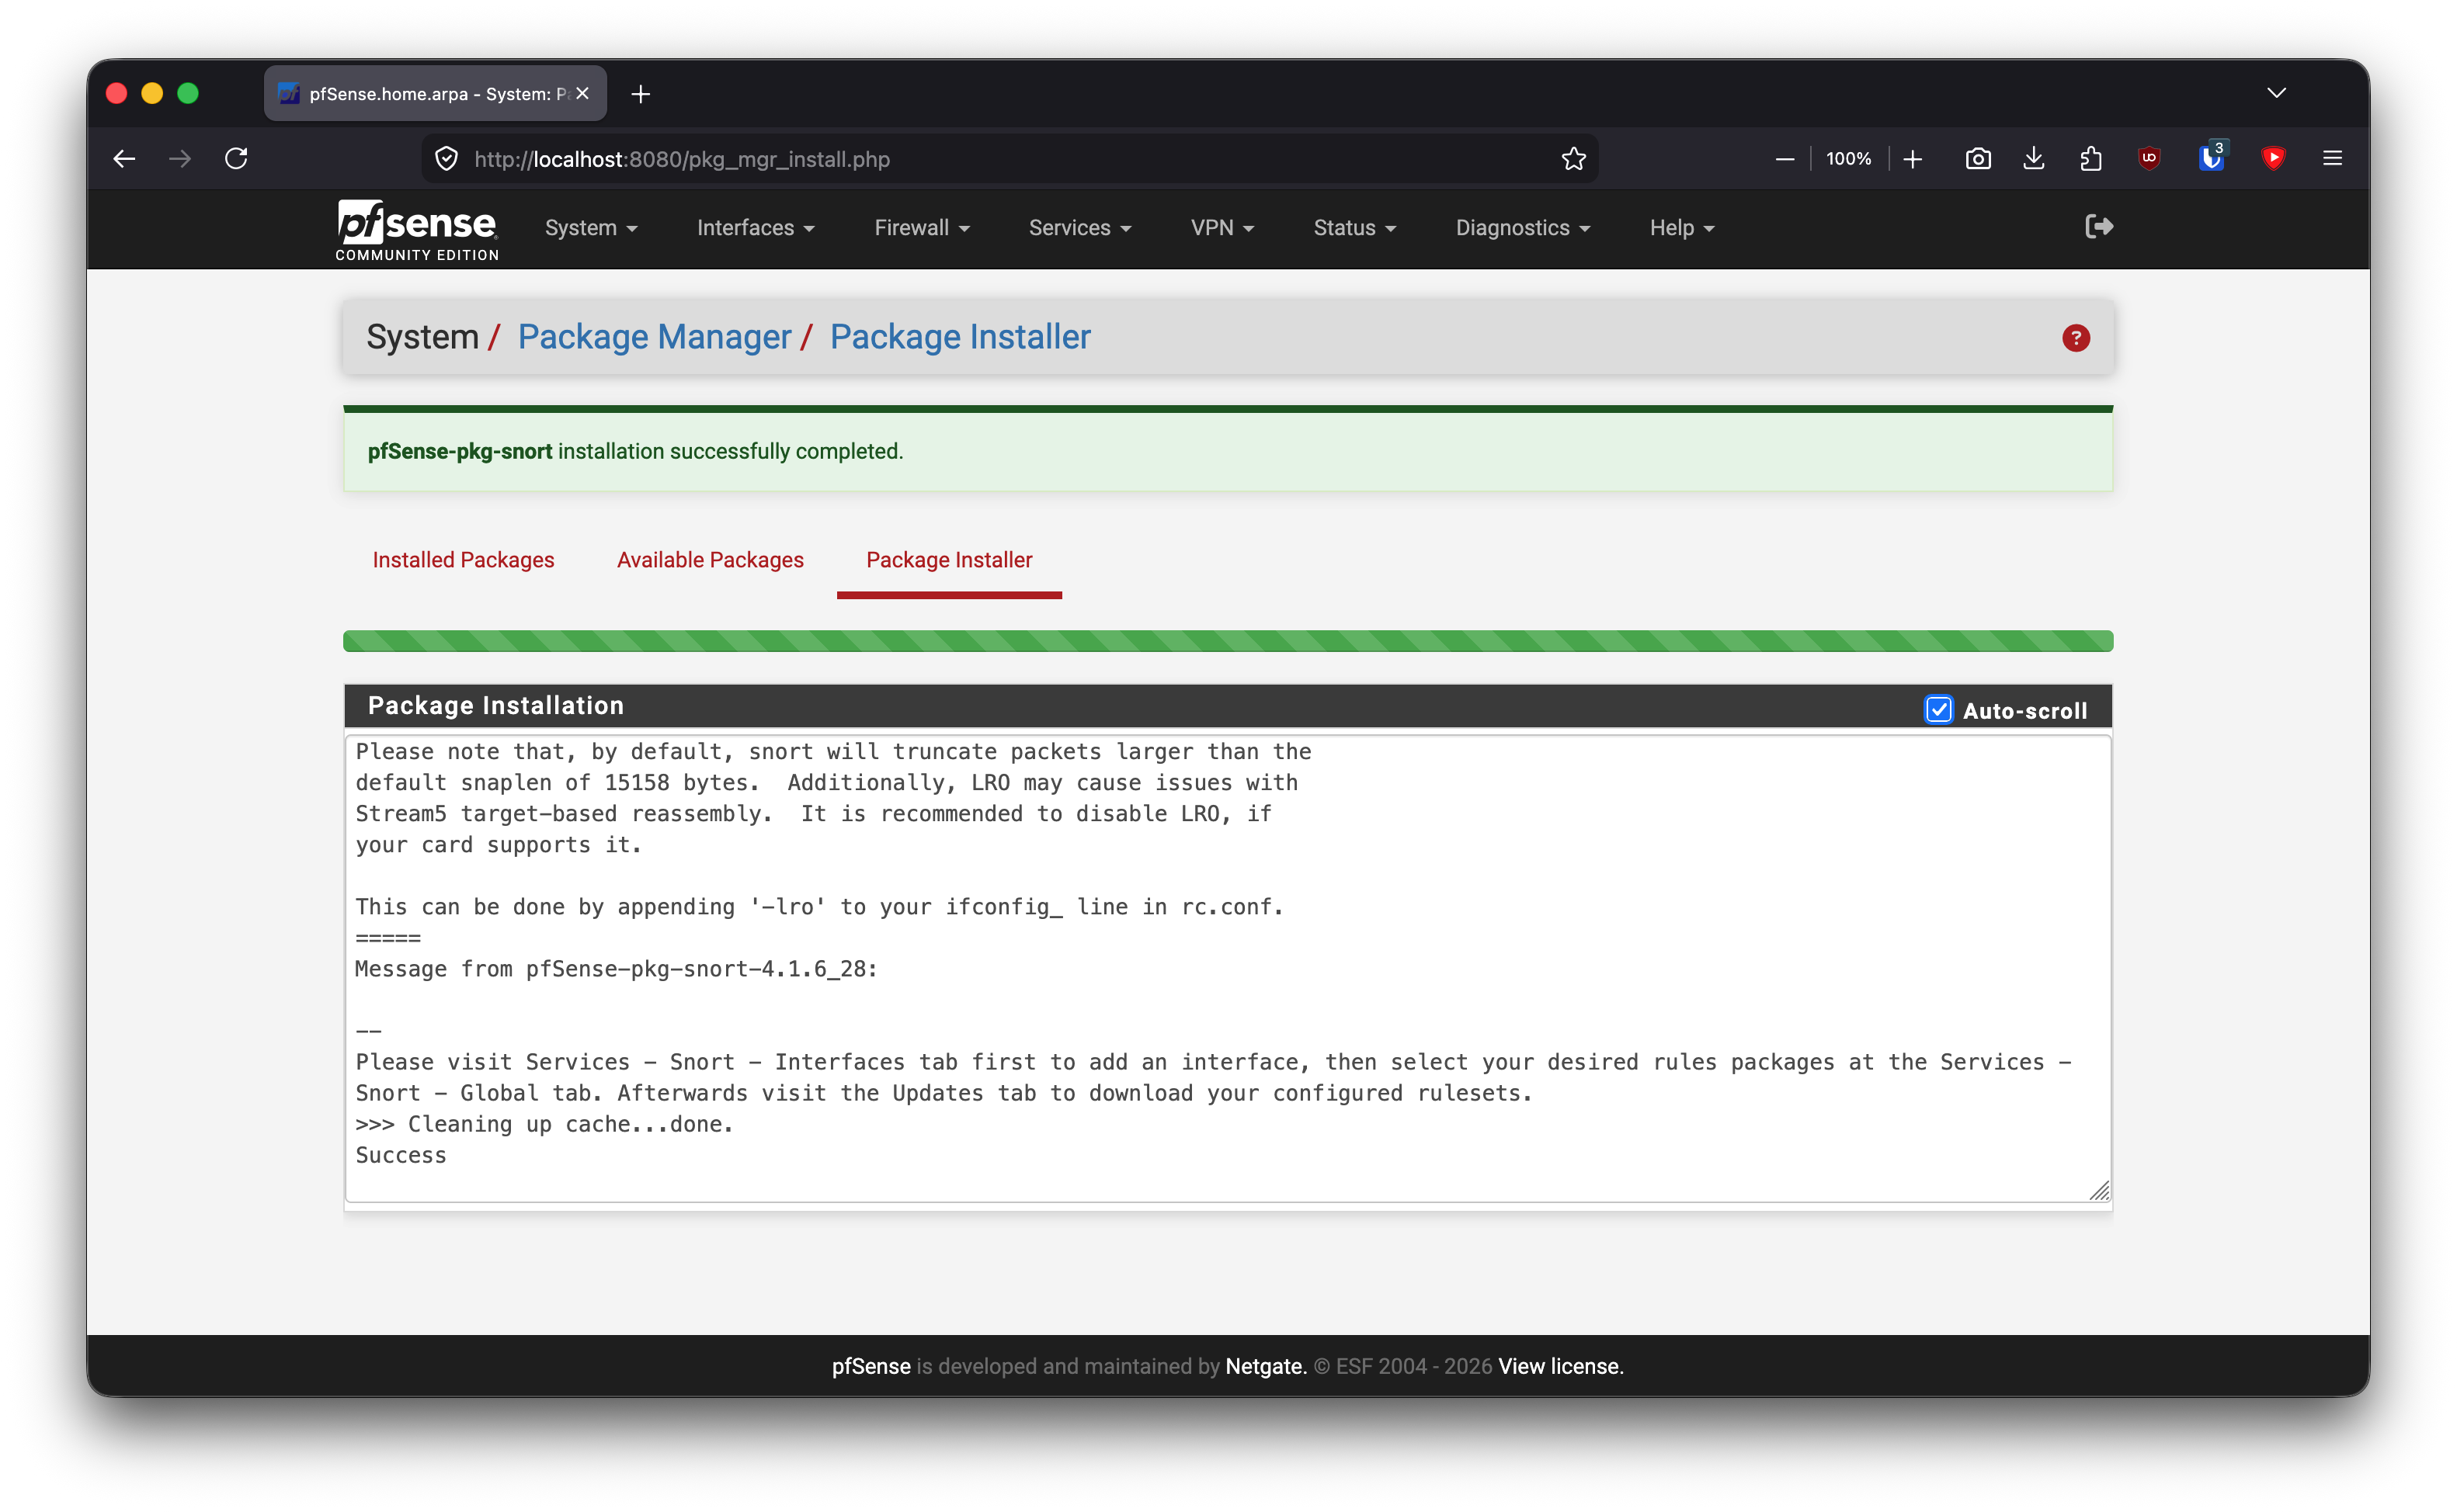Click the pfSense-pkg-snort success message text
Viewport: 2457px width, 1512px height.
[634, 451]
